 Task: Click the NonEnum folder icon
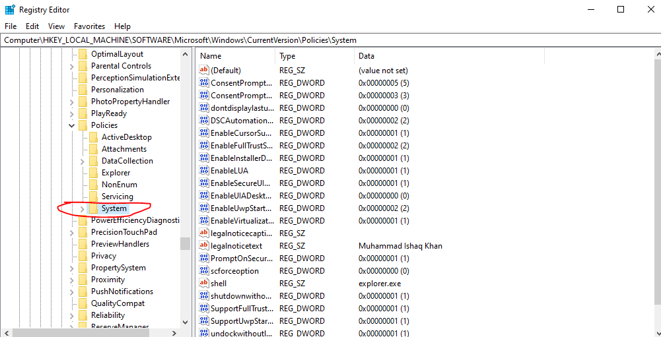point(93,185)
